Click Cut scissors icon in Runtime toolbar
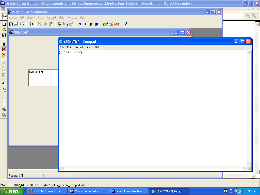 pyautogui.click(x=39, y=24)
